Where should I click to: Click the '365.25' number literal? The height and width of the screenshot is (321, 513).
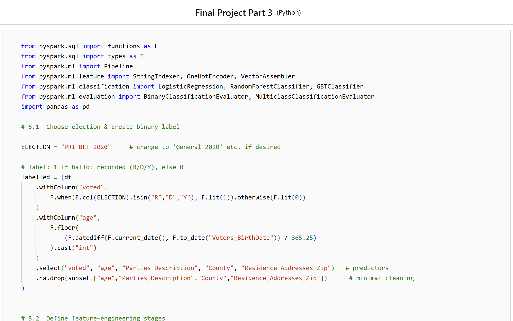[302, 238]
